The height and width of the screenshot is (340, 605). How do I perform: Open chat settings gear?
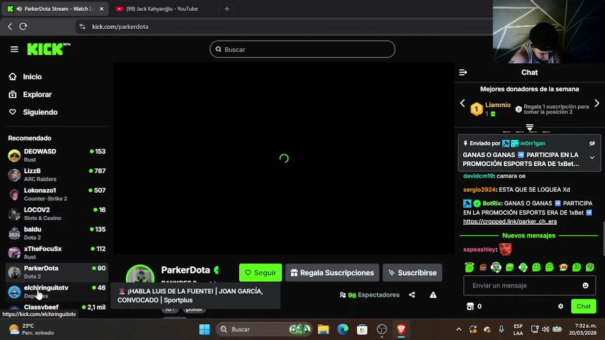click(x=561, y=306)
